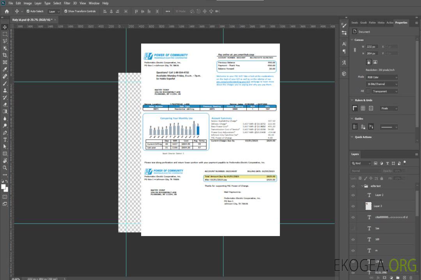Select the Eyedropper tool
Viewport: 421px width, 280px height.
pyautogui.click(x=5, y=69)
